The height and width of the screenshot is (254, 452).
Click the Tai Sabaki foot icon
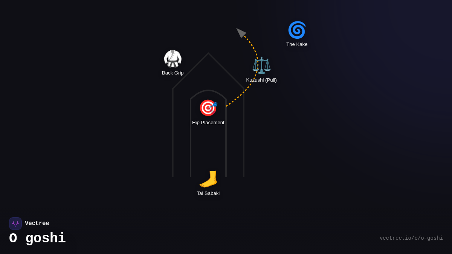point(208,179)
